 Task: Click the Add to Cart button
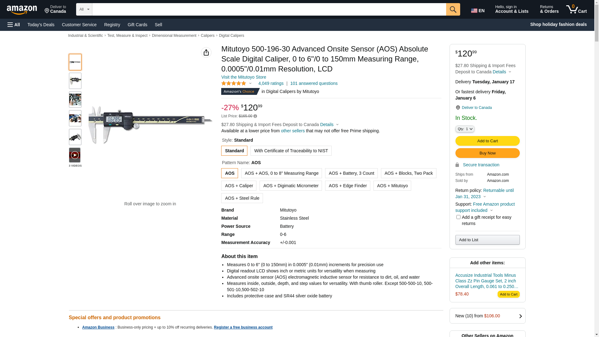487,141
